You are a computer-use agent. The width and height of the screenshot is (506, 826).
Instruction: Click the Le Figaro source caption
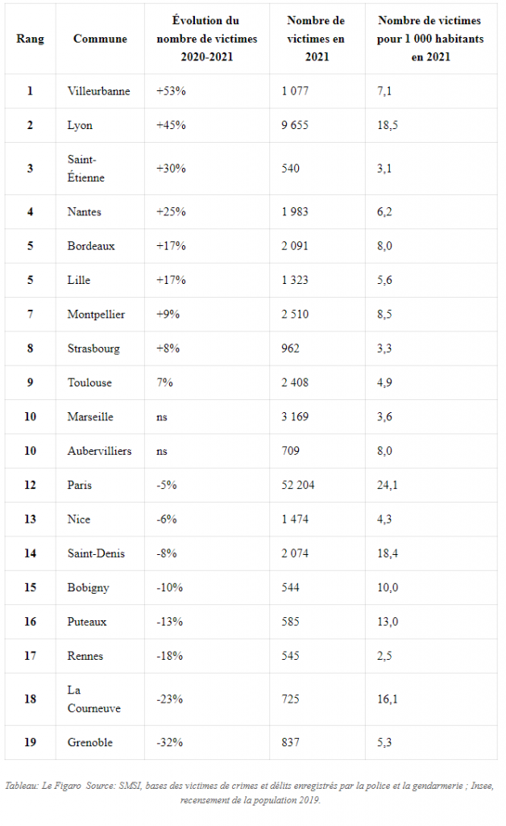coord(250,793)
